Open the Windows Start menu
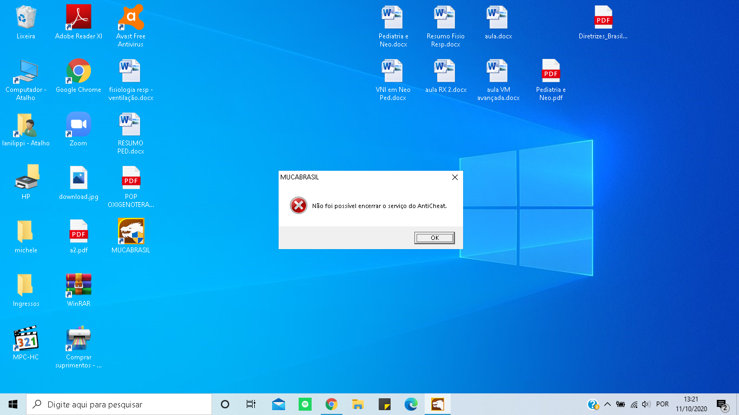 click(13, 404)
